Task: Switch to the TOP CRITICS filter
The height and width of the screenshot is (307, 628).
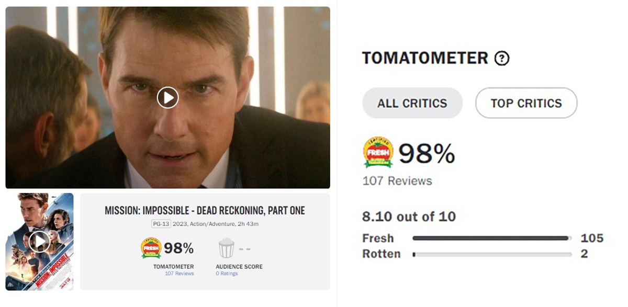Action: [526, 103]
